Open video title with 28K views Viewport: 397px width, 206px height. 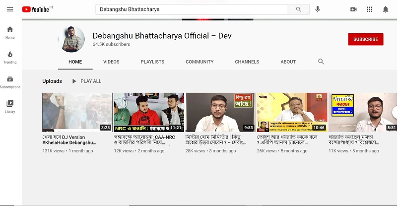point(216,140)
